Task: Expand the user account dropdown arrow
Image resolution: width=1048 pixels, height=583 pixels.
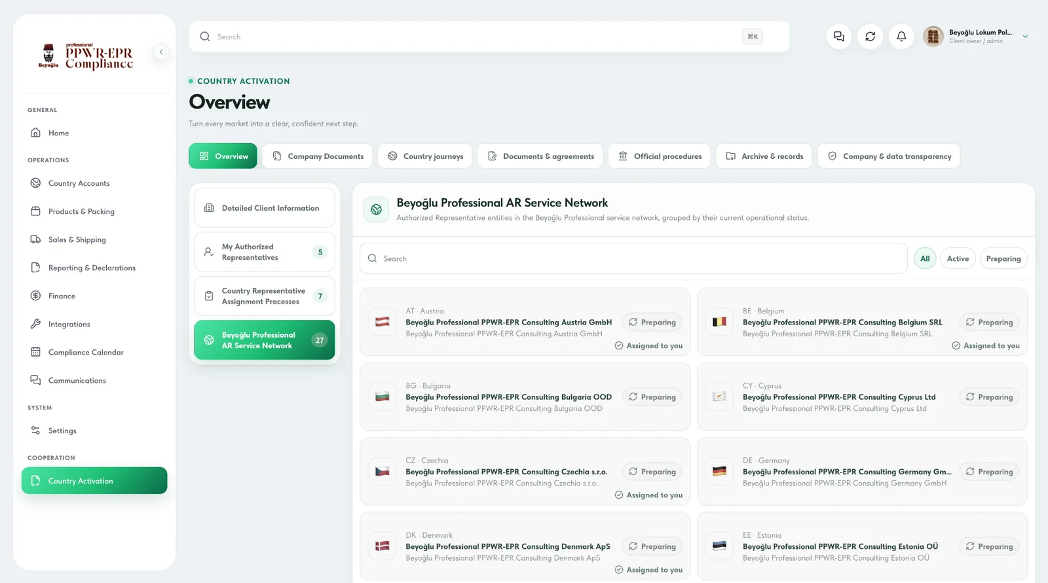Action: click(x=1025, y=37)
